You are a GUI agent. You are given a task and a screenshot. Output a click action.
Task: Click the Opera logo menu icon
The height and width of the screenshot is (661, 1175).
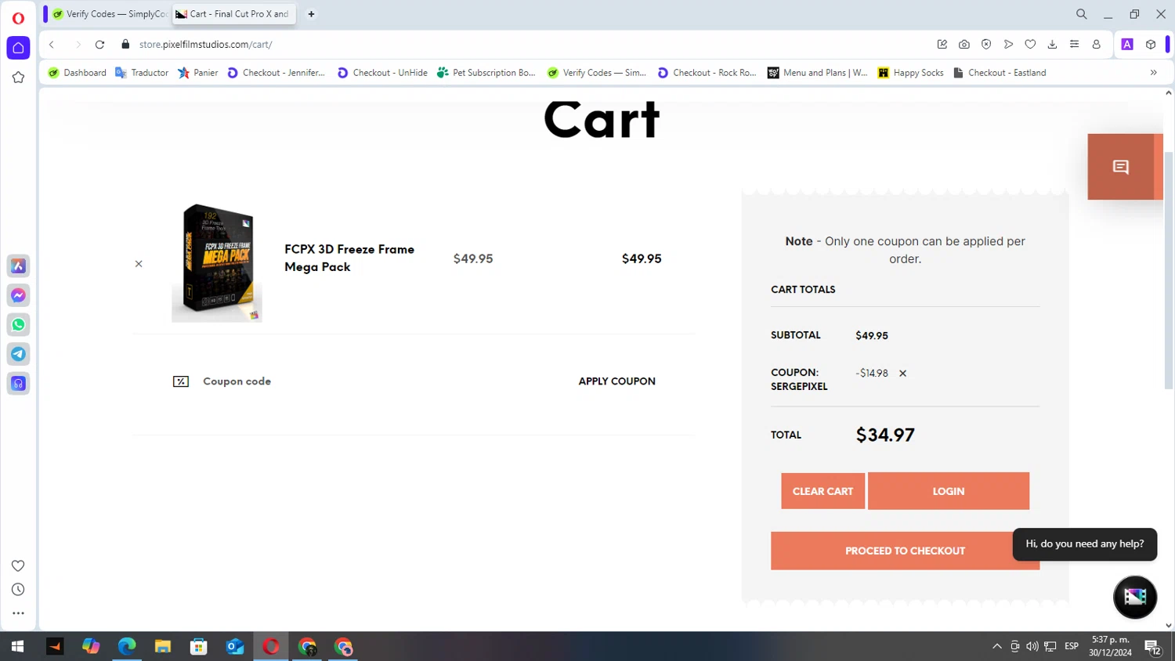point(18,18)
